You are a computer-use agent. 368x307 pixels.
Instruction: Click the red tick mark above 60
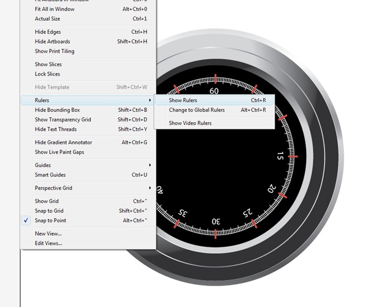click(x=215, y=79)
